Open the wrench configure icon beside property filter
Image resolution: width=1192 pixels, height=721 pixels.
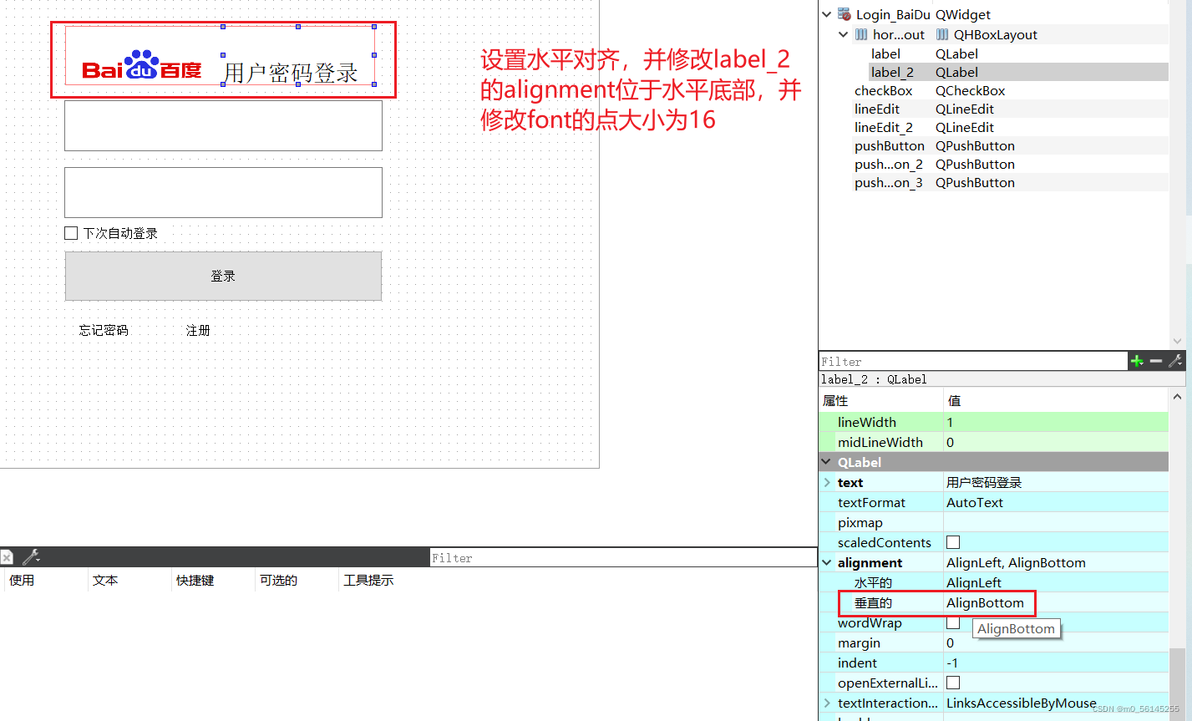pyautogui.click(x=1175, y=361)
